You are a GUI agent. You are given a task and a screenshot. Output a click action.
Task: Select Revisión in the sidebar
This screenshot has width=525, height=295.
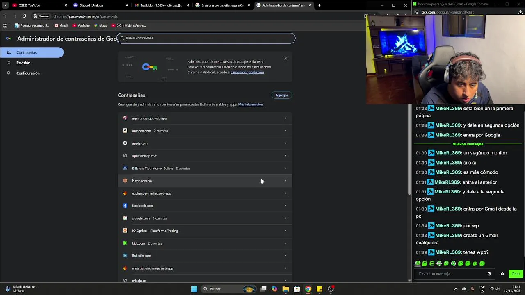pos(23,63)
